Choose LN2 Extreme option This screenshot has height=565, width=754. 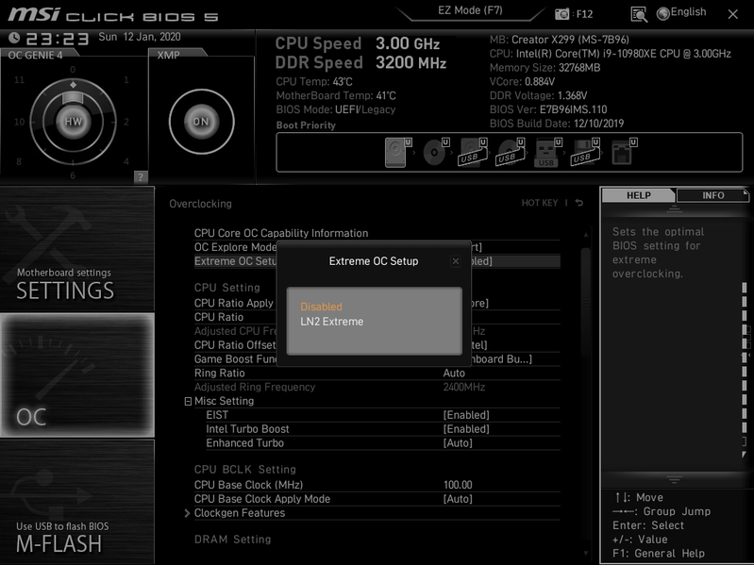(x=332, y=322)
